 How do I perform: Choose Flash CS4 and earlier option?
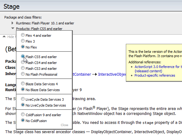[23, 62]
